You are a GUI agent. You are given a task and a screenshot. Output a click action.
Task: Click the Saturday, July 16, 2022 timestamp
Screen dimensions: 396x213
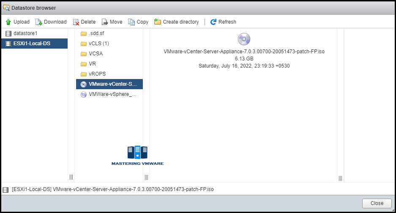[244, 66]
